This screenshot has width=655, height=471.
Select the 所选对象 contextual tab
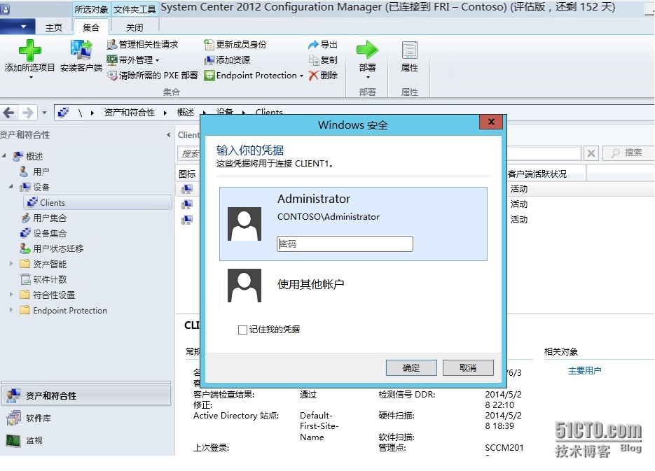(x=92, y=9)
